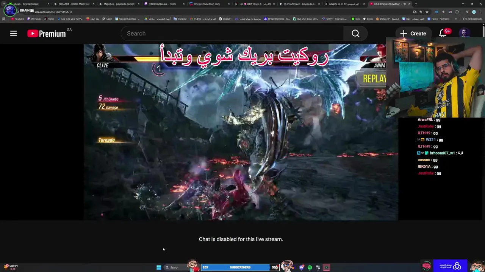Open the new tab plus button

click(x=416, y=4)
